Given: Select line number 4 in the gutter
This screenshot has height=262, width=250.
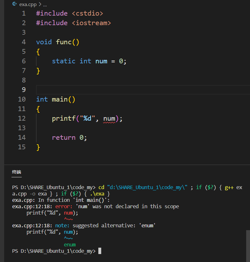Looking at the screenshot, I should 24,42.
